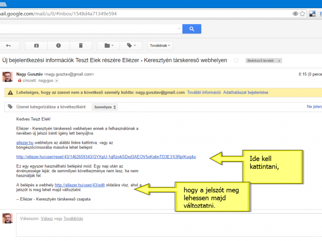The height and width of the screenshot is (241, 322).
Task: Click the browser address bar URL
Action: tap(58, 14)
